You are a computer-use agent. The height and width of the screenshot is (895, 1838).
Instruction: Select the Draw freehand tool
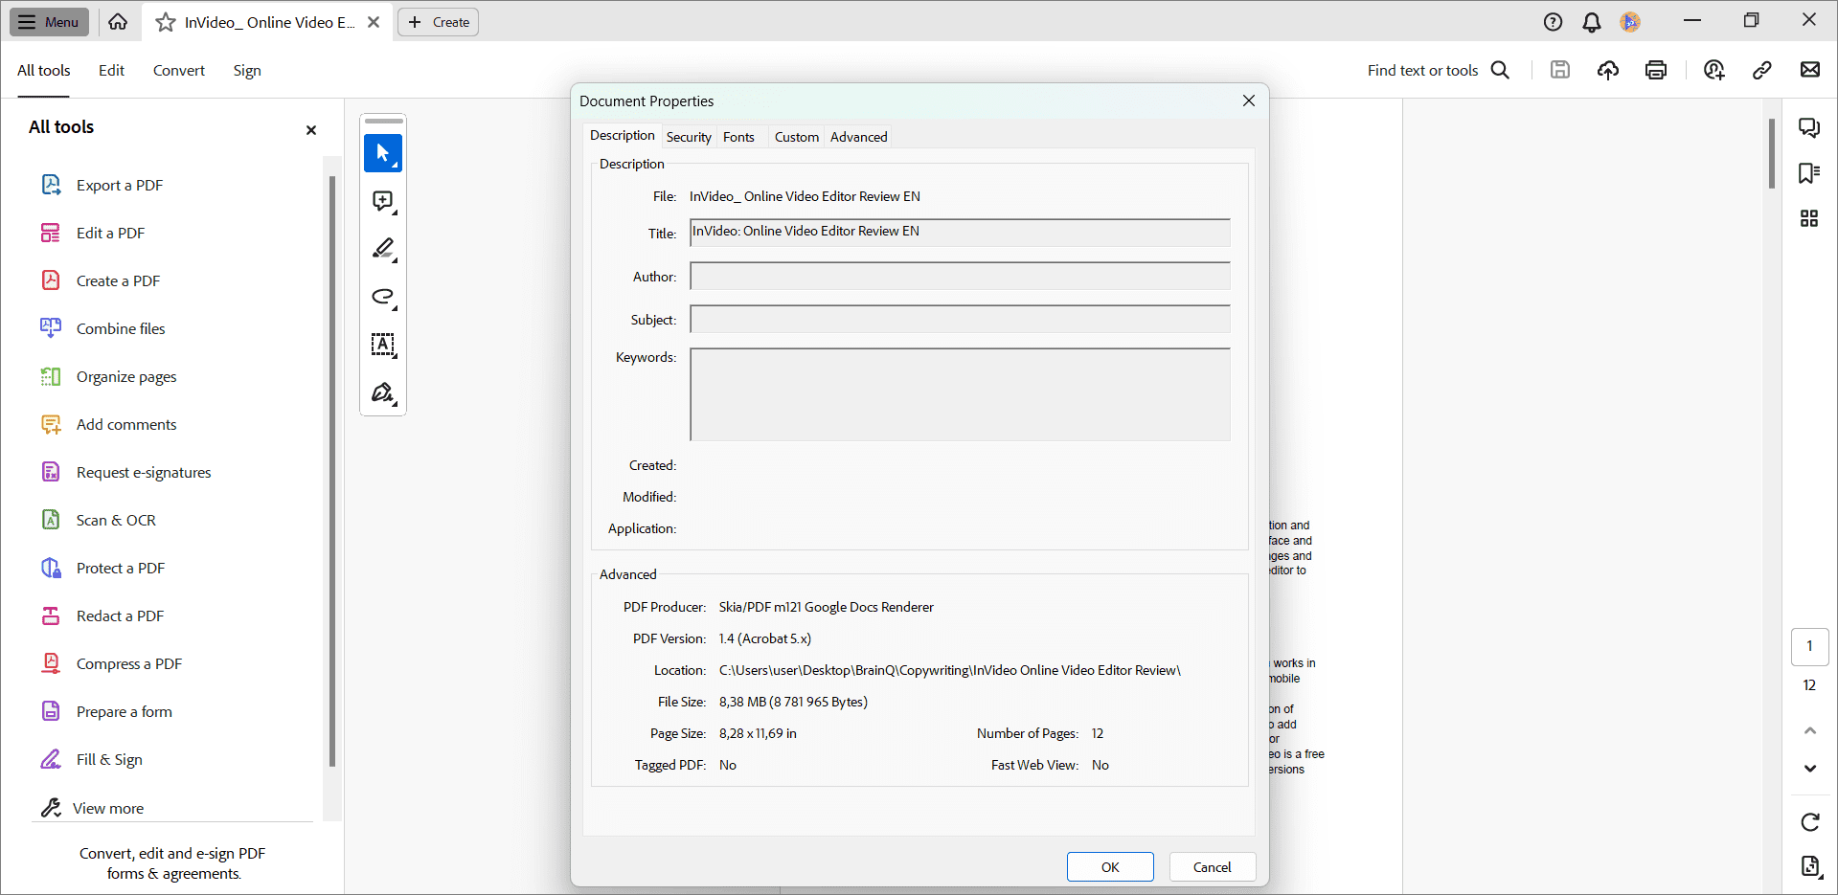pyautogui.click(x=382, y=297)
